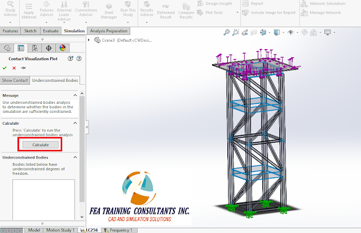Image resolution: width=361 pixels, height=233 pixels.
Task: Click the underconstrained bodies list box
Action: click(x=44, y=199)
